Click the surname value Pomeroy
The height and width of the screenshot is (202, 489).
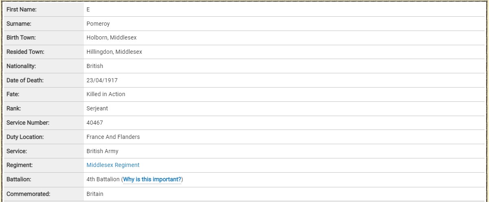coord(98,24)
